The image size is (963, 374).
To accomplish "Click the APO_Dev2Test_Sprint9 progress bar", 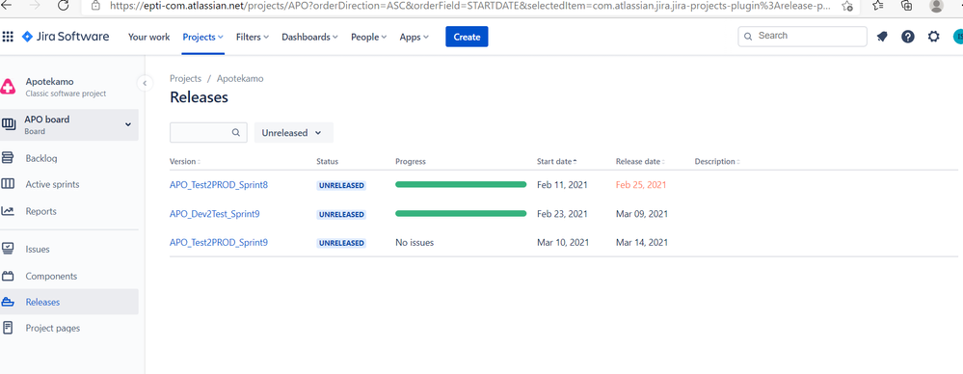I will click(x=461, y=214).
